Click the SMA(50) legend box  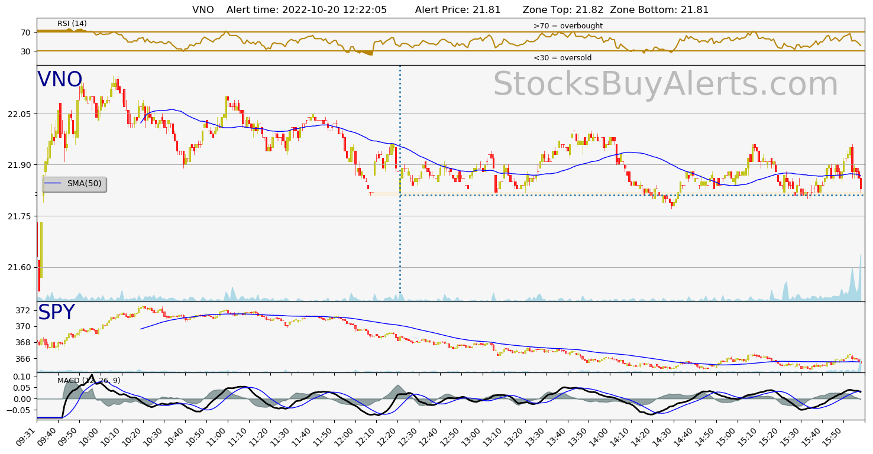pyautogui.click(x=74, y=184)
